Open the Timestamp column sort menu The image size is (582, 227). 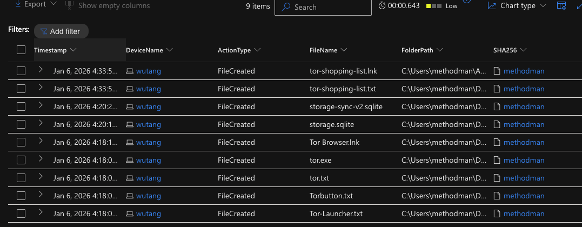click(73, 50)
